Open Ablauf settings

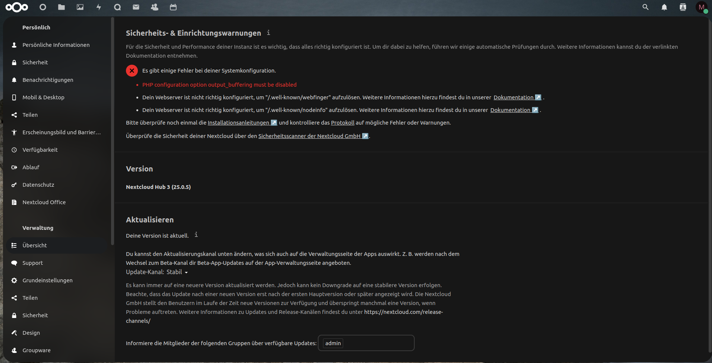[57, 167]
